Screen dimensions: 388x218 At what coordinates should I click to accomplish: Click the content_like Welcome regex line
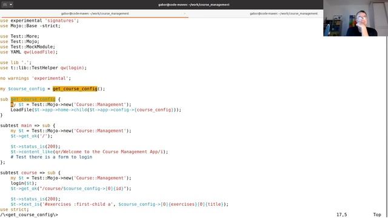point(89,152)
